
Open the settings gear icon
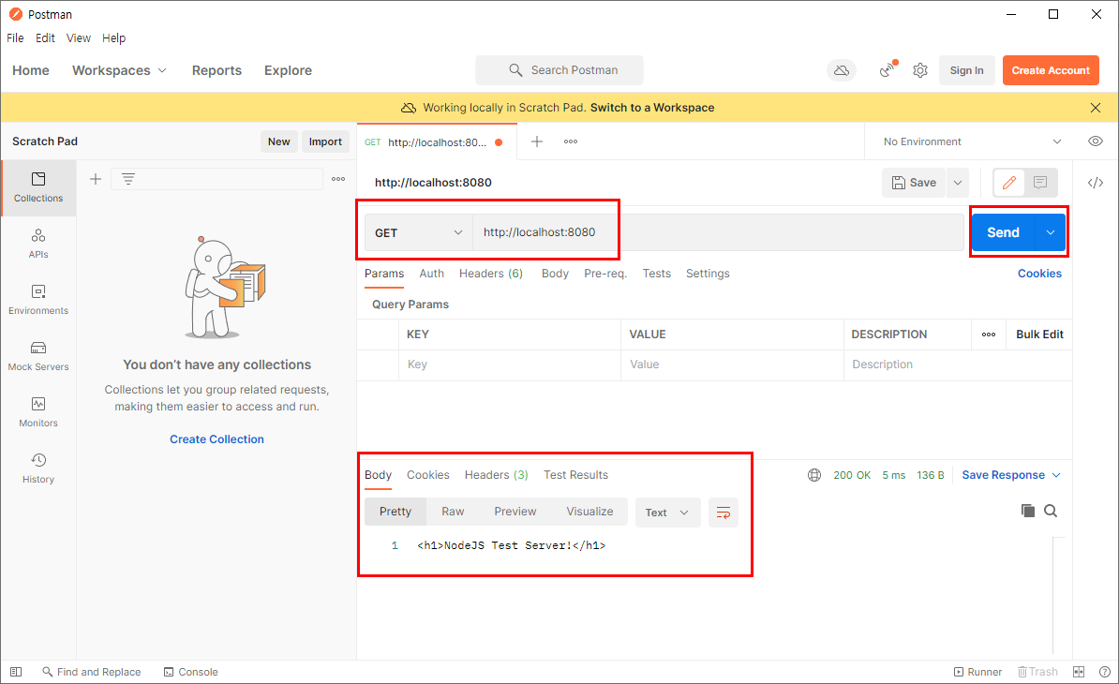[920, 70]
